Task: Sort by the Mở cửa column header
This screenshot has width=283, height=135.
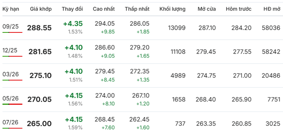Action: pyautogui.click(x=207, y=9)
